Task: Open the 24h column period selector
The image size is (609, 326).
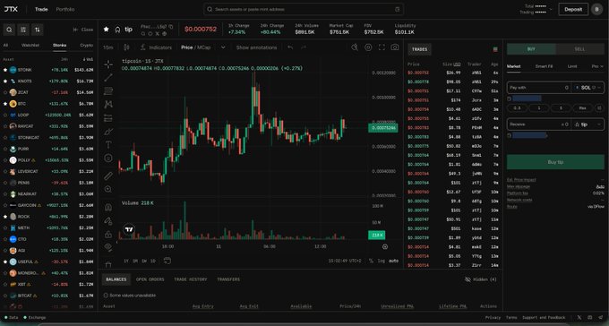Action: 64,59
